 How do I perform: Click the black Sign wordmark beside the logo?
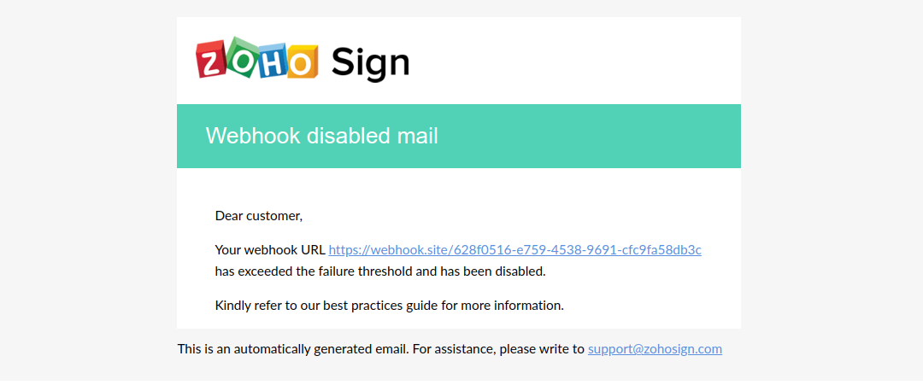point(370,63)
